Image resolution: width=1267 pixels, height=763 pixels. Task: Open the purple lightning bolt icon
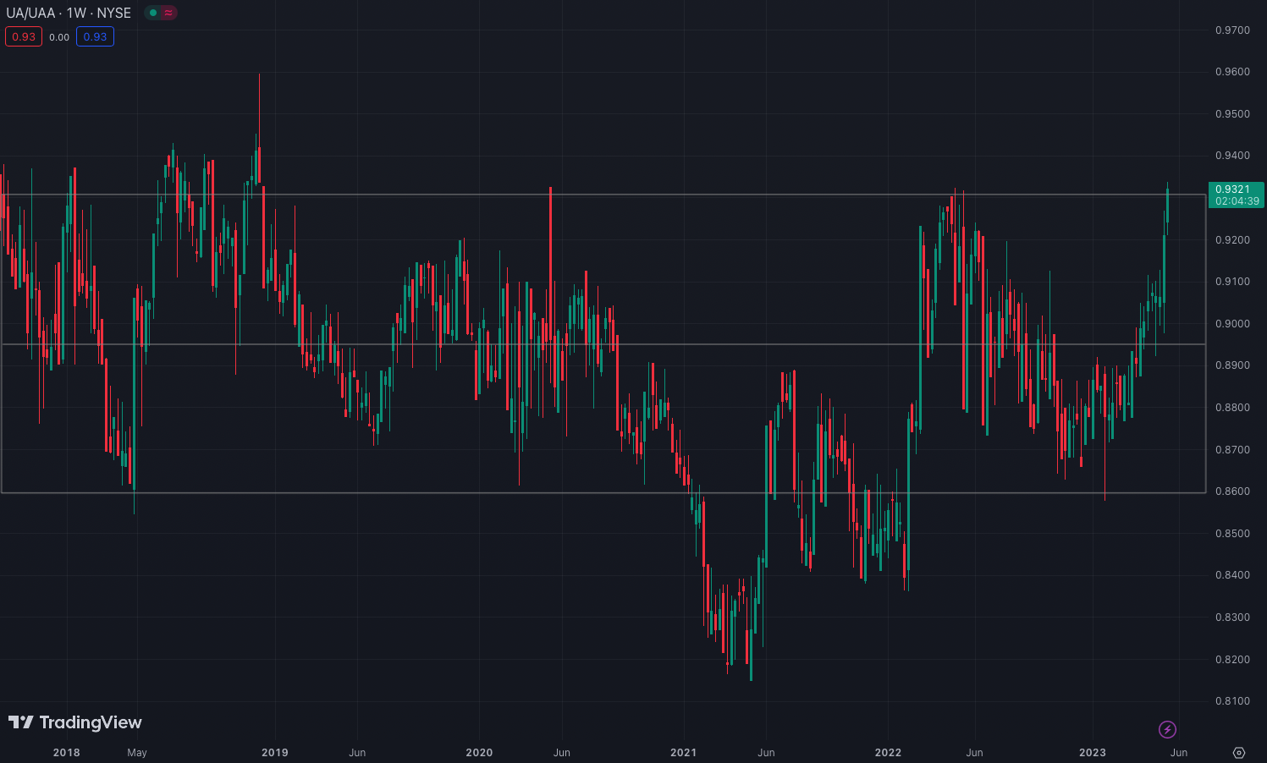click(1167, 729)
